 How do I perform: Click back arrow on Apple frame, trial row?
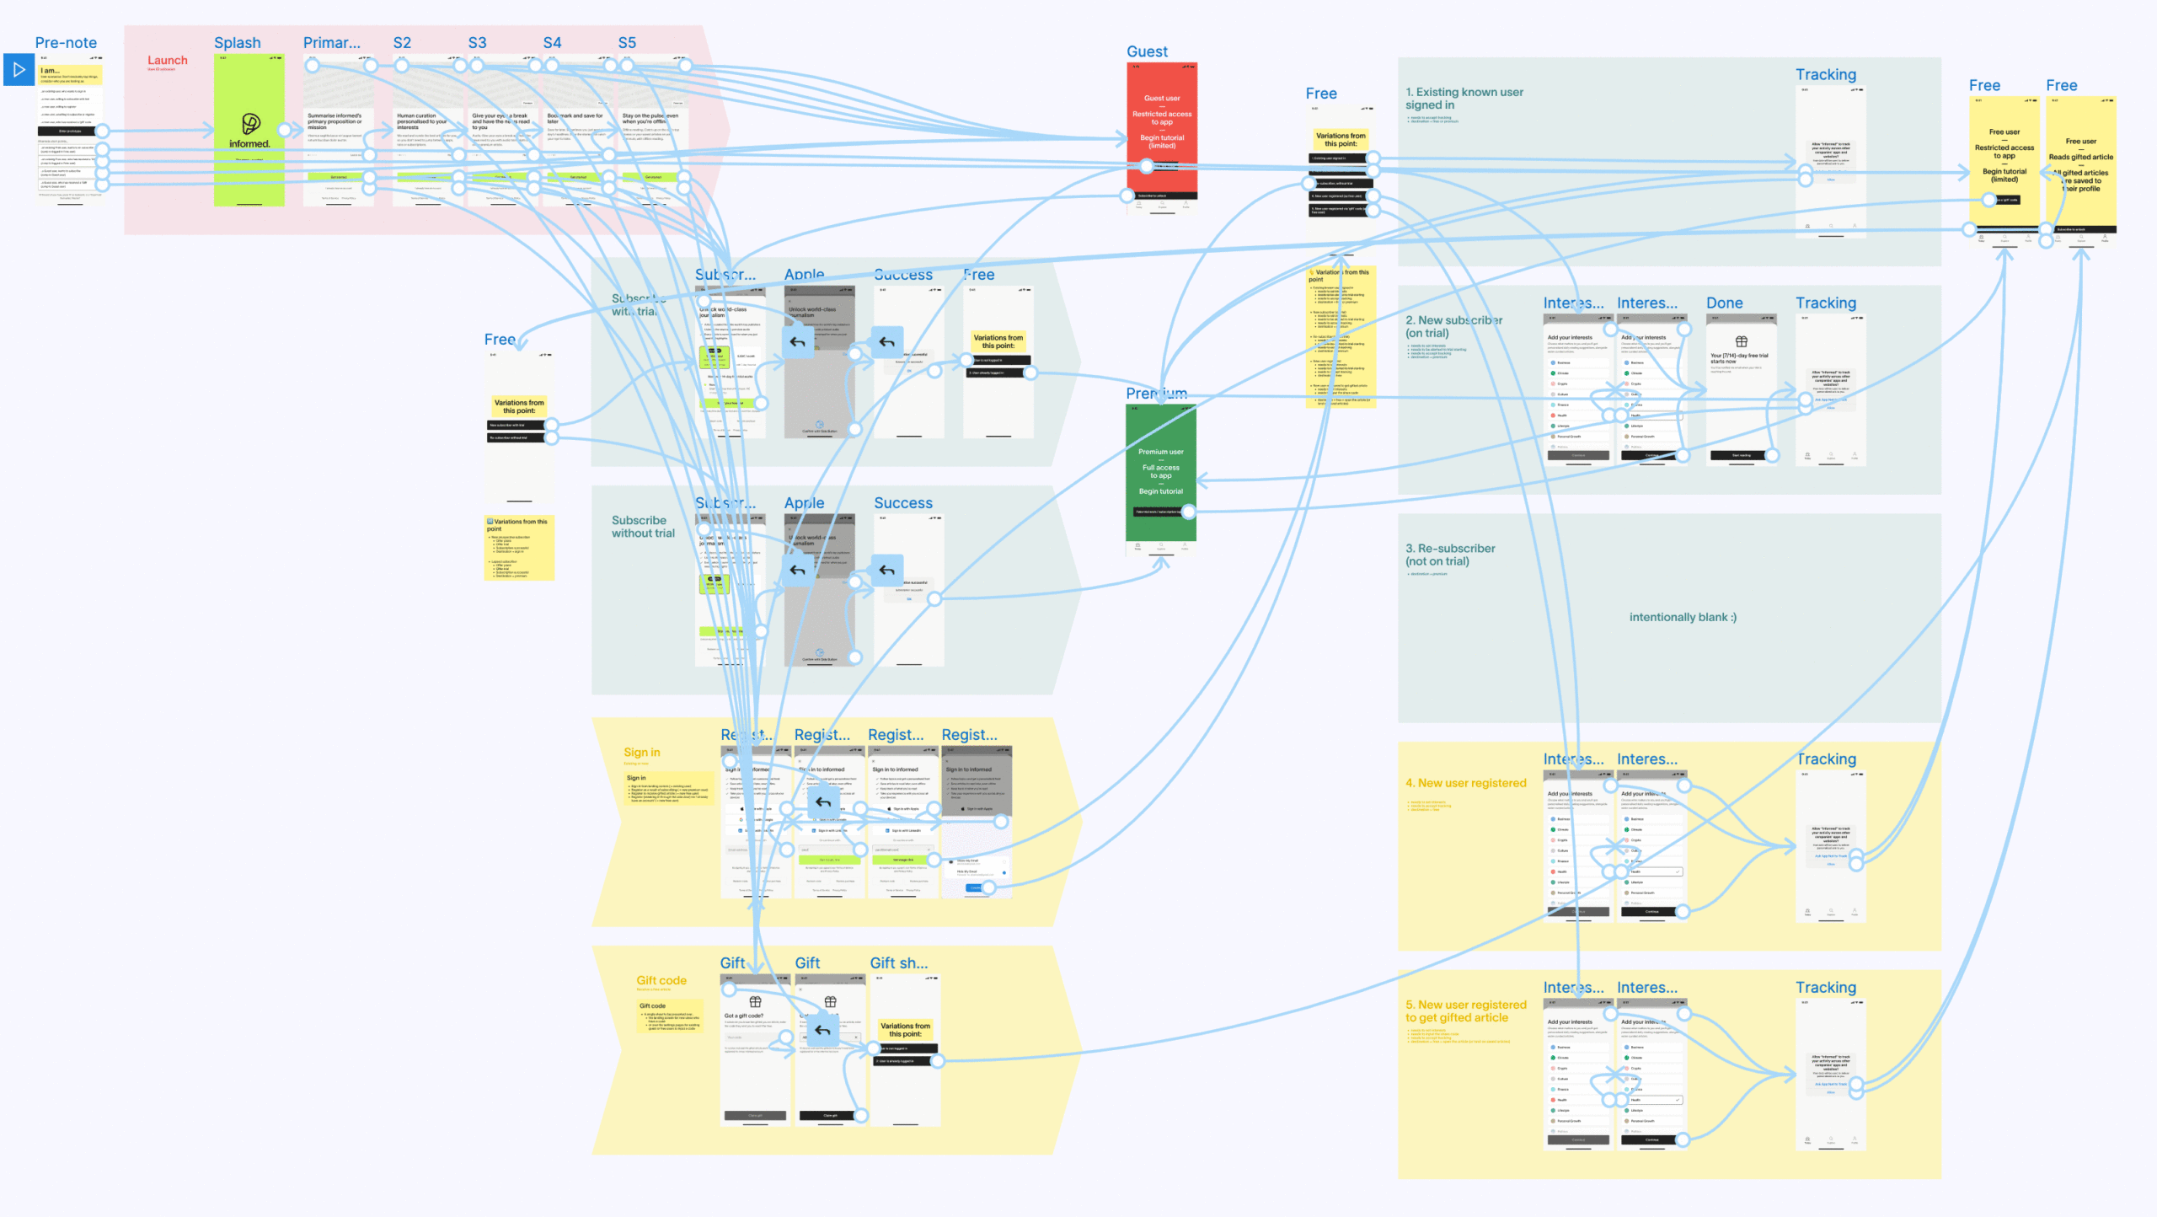(797, 342)
